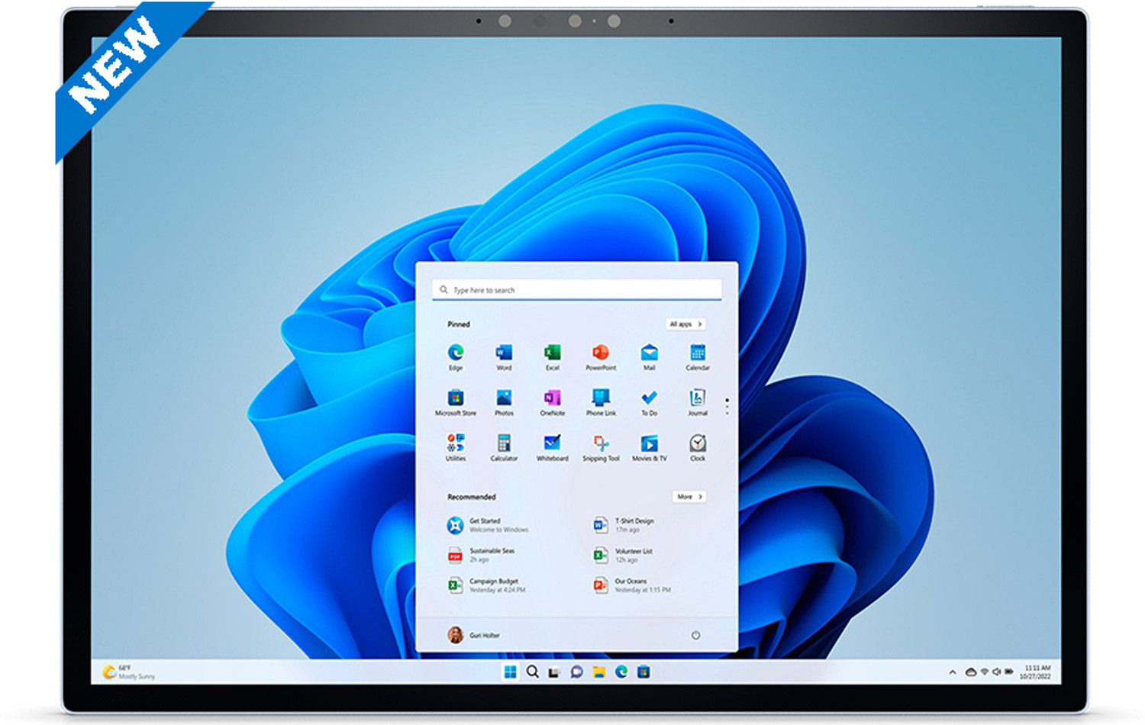Image resolution: width=1145 pixels, height=725 pixels.
Task: Launch OneNote from pinned apps
Action: [552, 399]
